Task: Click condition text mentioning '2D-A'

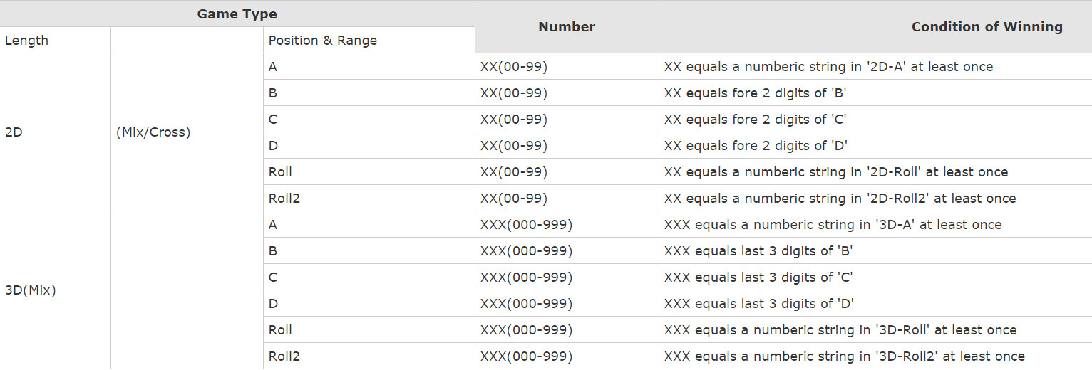Action: pyautogui.click(x=828, y=67)
